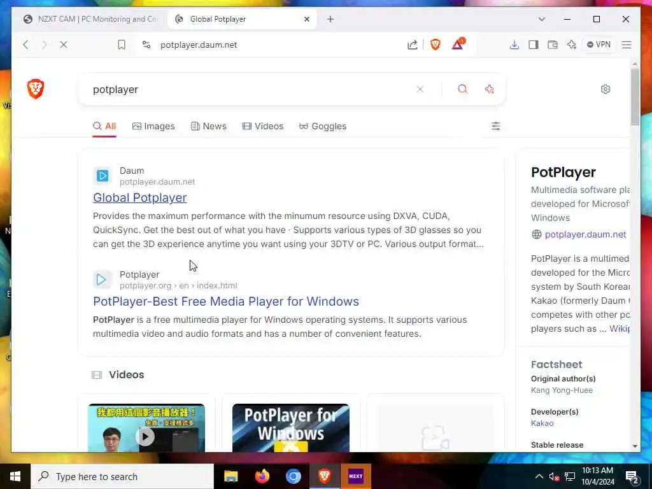Screen dimensions: 652x489
Task: Clear the potplayer search query
Action: coord(420,89)
